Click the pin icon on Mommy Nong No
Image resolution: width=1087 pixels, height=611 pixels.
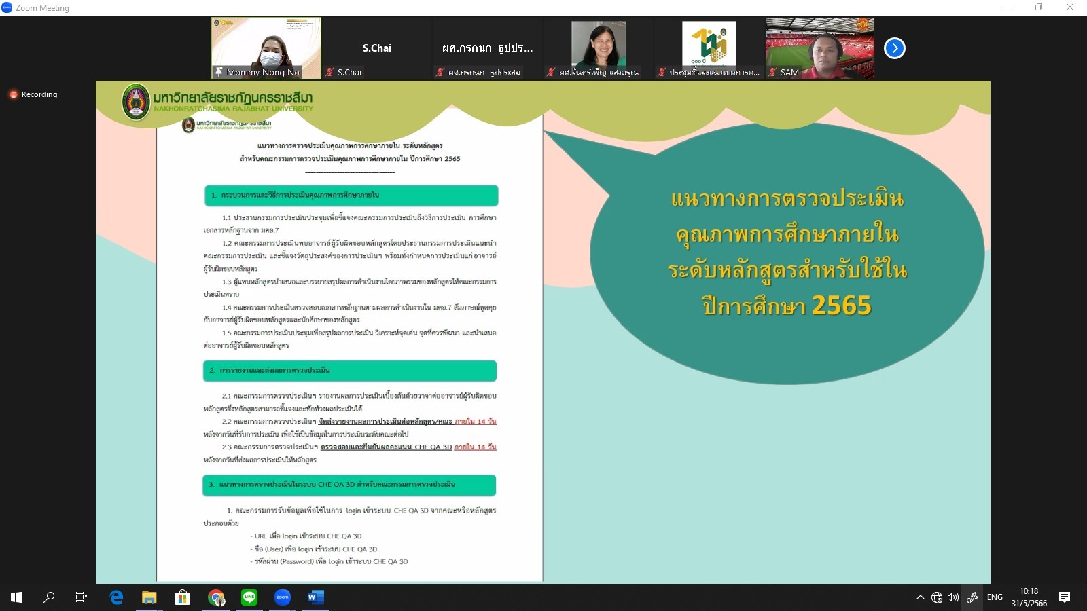pyautogui.click(x=219, y=71)
